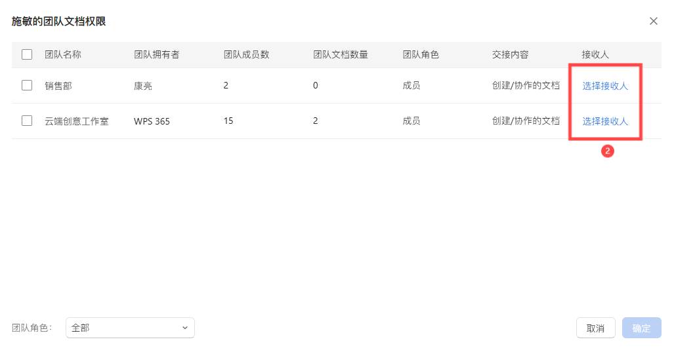674x350 pixels.
Task: Click the 销售部 team name cell
Action: 58,86
